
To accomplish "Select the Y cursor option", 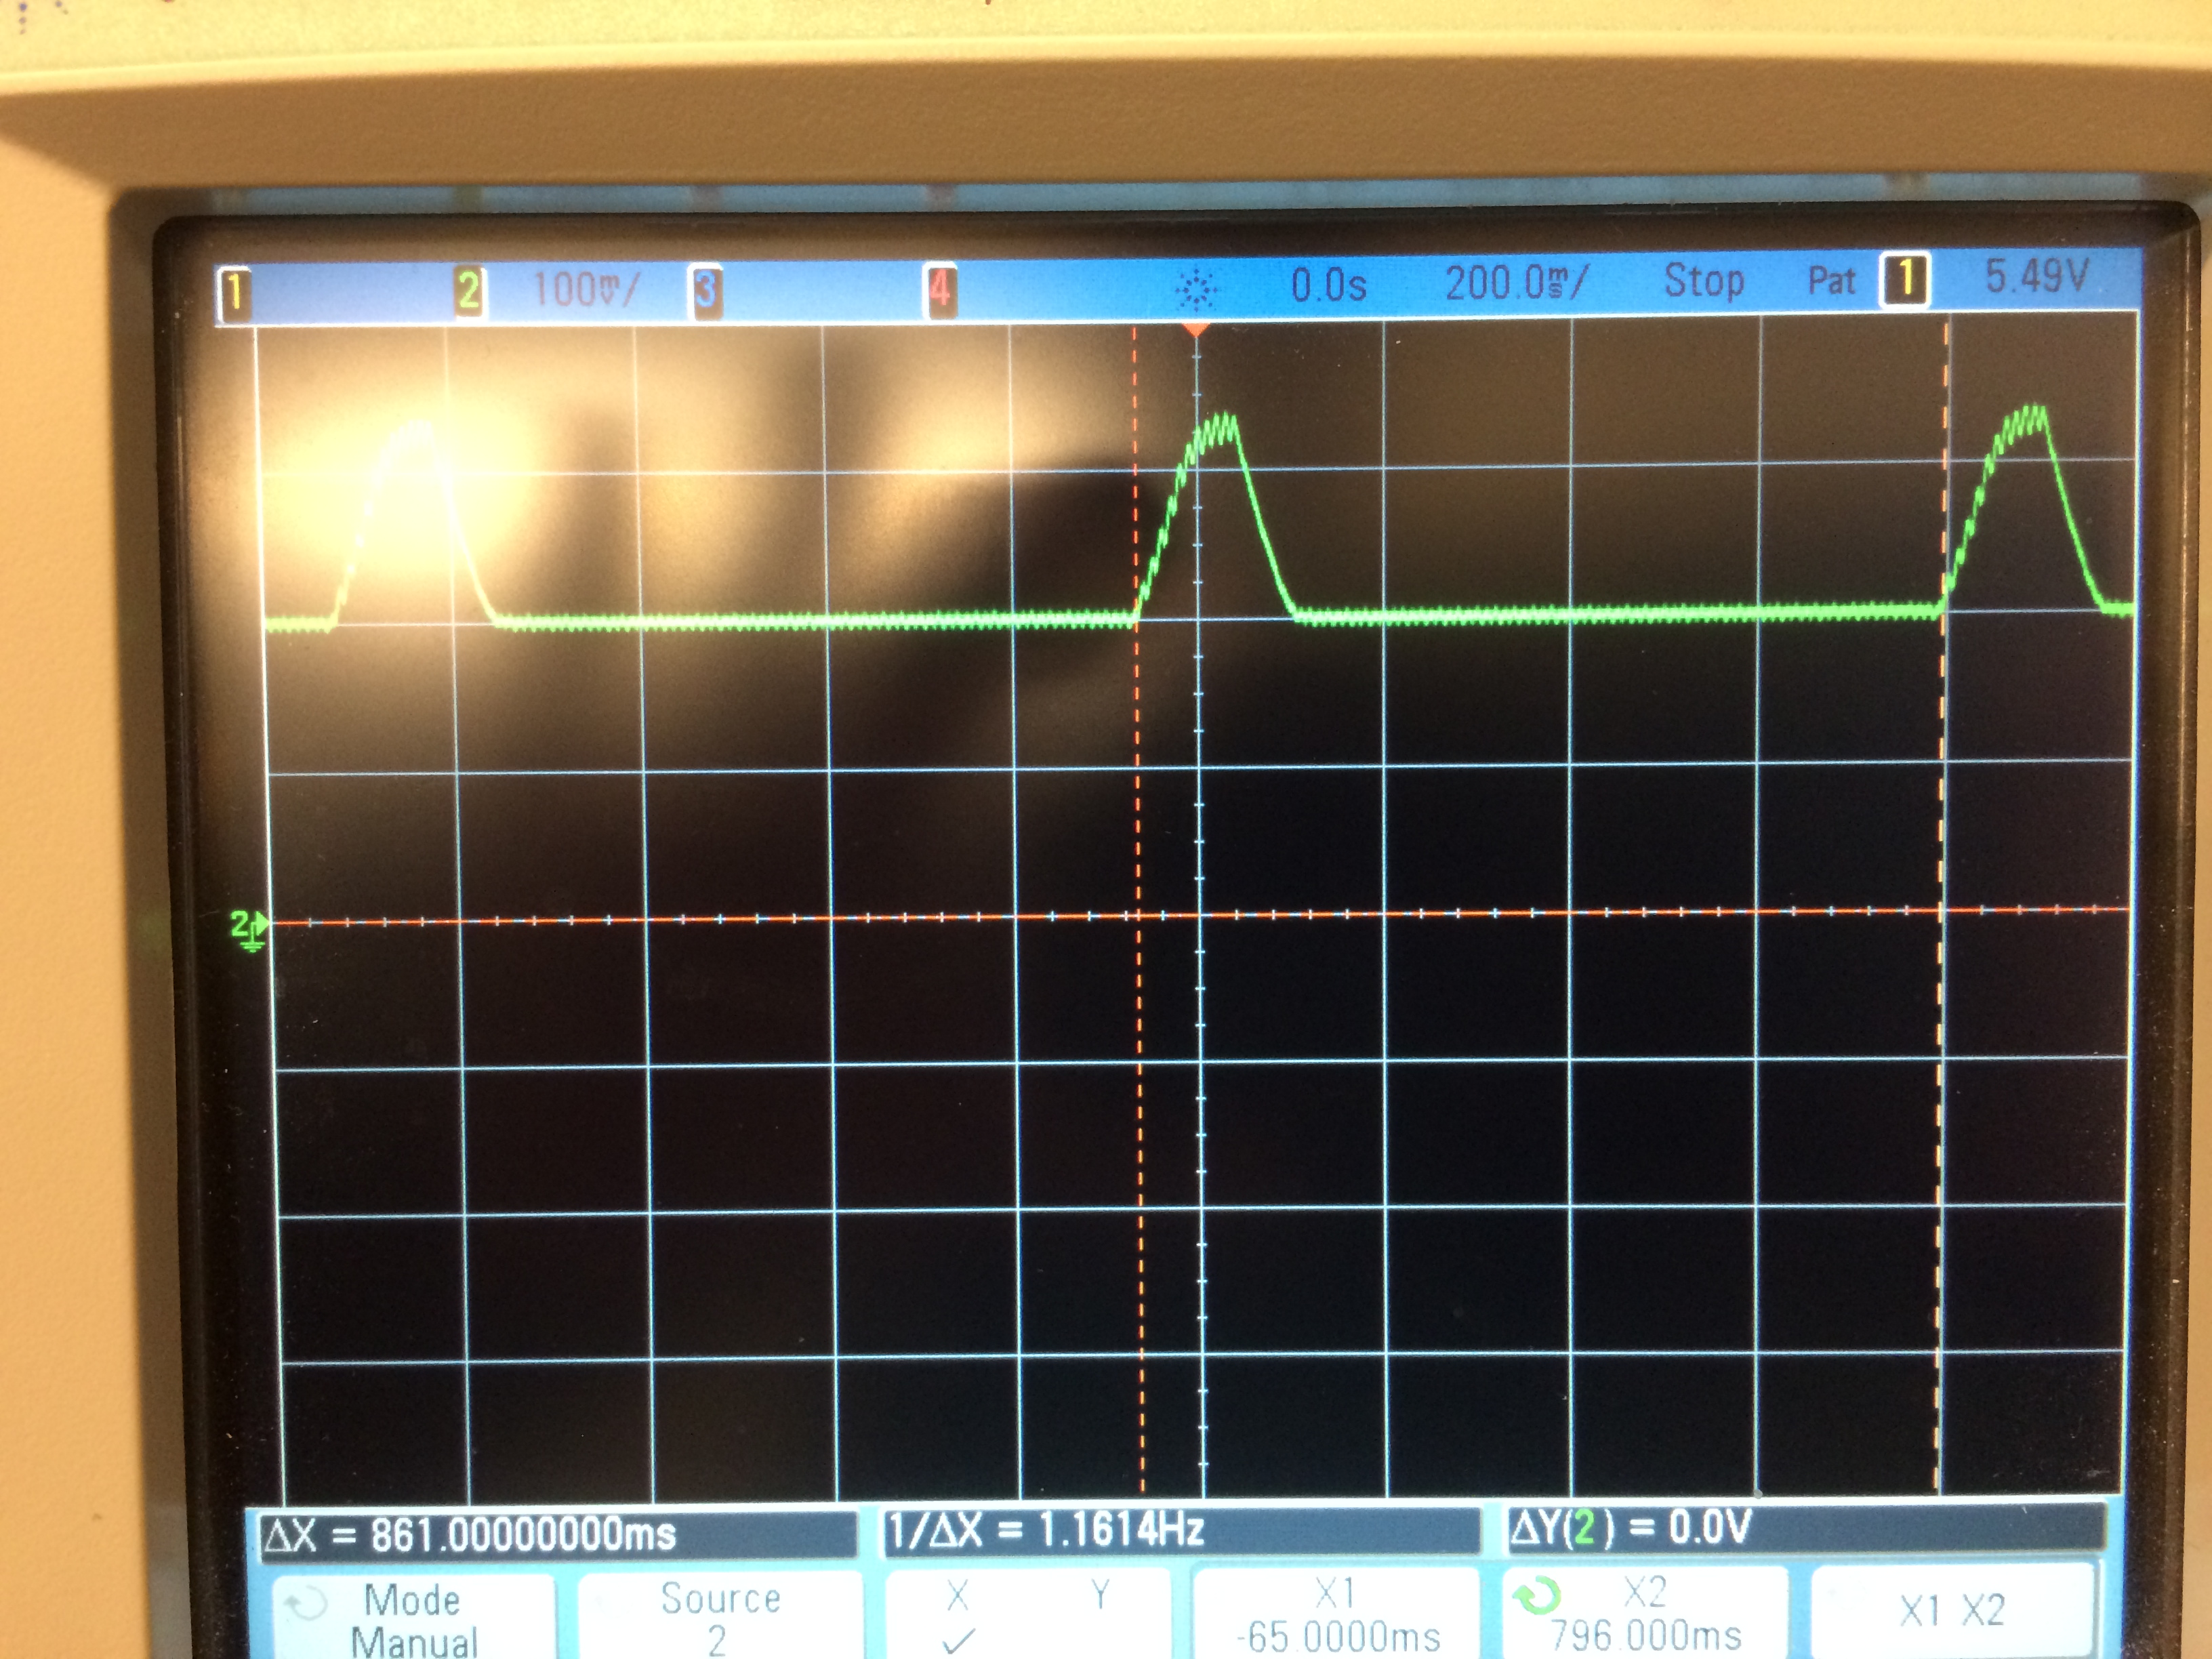I will tap(1100, 1595).
